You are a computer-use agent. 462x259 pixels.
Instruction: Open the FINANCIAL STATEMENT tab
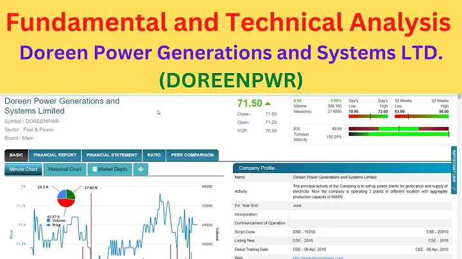click(112, 155)
